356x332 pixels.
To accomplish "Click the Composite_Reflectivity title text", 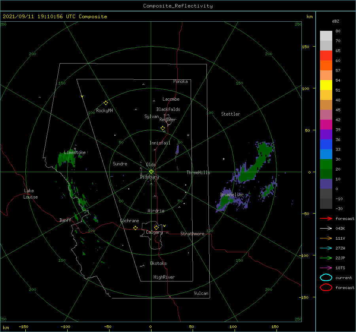I will (x=178, y=6).
